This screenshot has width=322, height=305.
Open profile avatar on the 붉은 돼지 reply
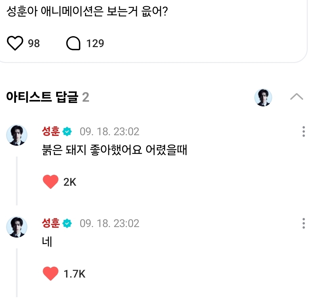pyautogui.click(x=17, y=135)
